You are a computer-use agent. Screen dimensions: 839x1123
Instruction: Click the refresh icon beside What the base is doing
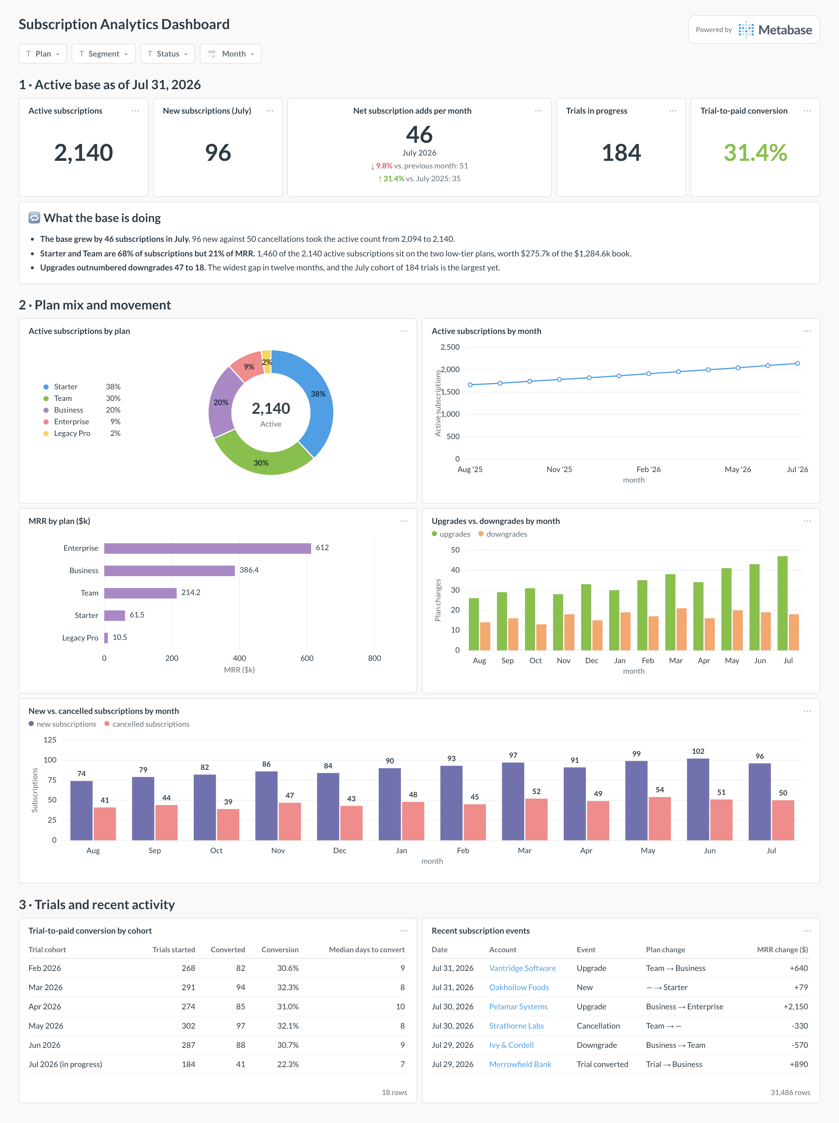coord(34,218)
